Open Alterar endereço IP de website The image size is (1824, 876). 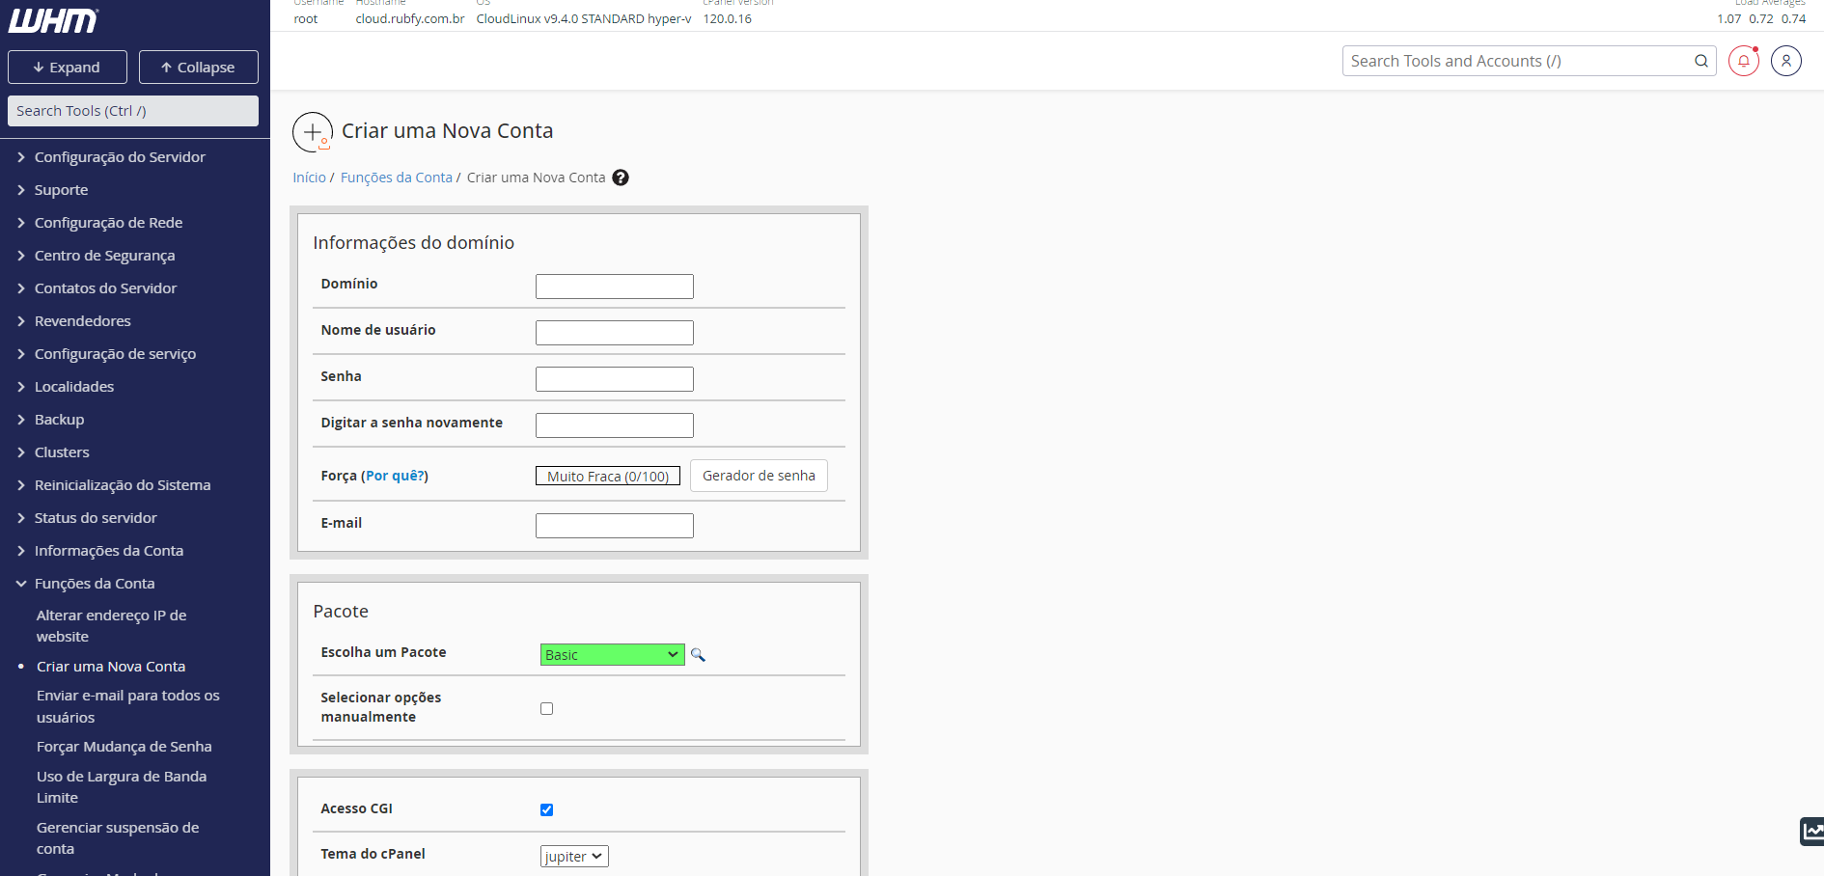click(111, 625)
